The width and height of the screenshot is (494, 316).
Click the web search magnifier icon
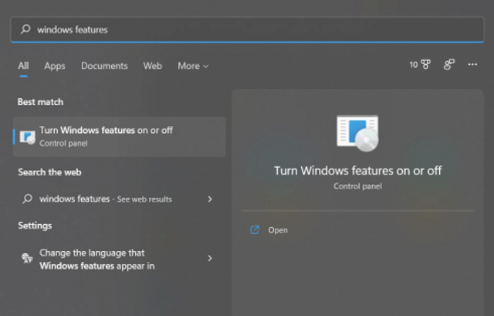click(28, 199)
